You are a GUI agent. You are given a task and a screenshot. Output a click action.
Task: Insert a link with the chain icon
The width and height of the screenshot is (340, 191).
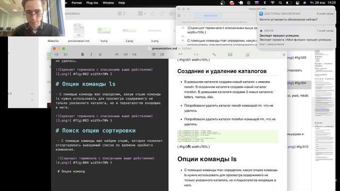click(214, 55)
